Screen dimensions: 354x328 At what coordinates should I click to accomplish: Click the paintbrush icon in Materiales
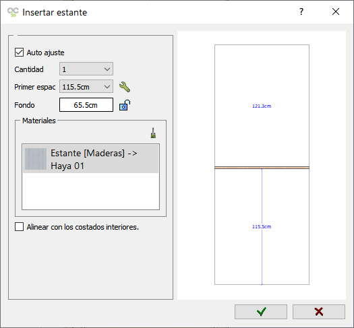click(153, 133)
